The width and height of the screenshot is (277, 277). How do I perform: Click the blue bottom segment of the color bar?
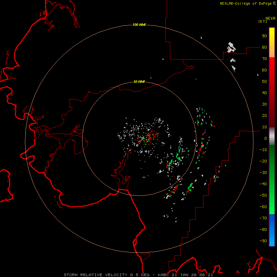coord(272,230)
